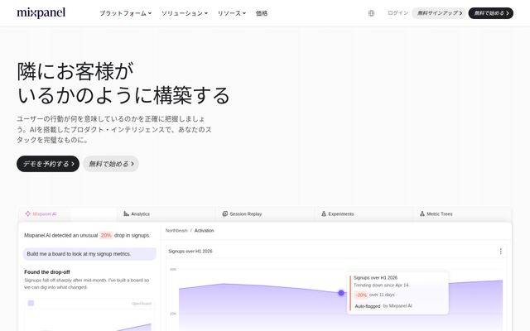Switch to the Metric Trees tab

[x=462, y=213]
